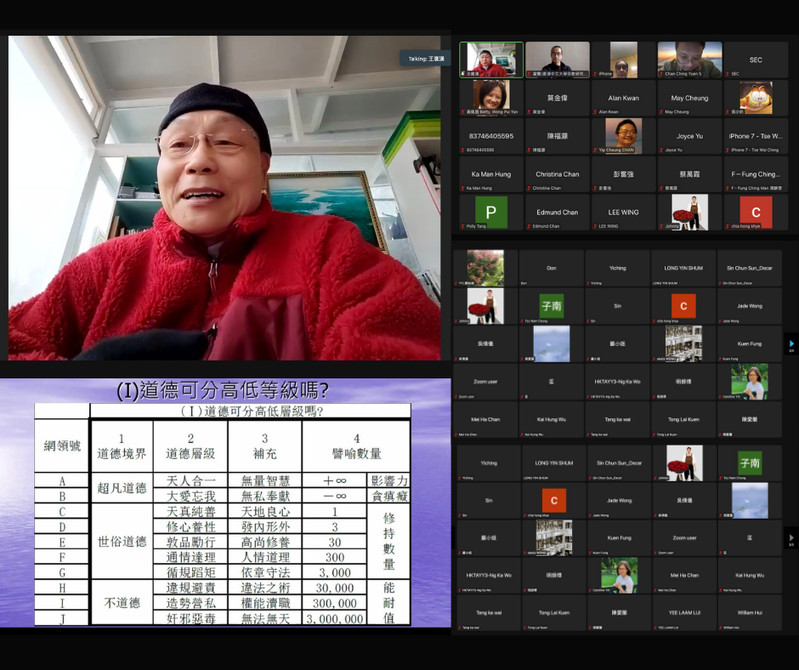Click the blue next-page arrow in participant gallery
799x670 pixels.
(791, 344)
